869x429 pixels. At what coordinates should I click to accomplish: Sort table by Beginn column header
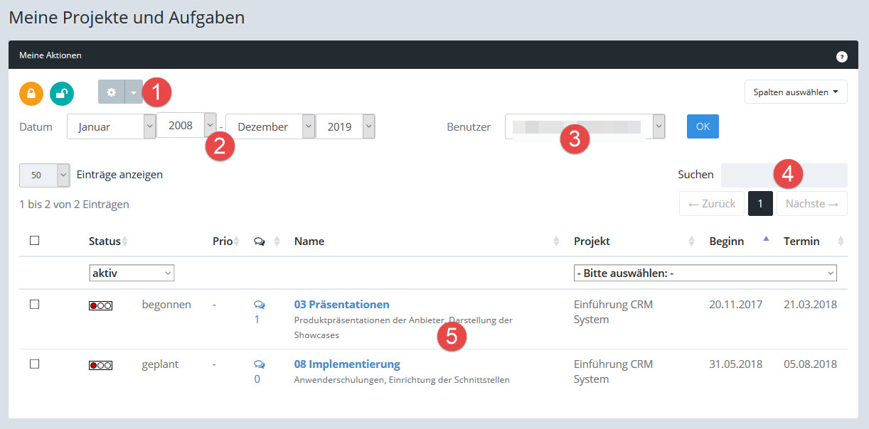coord(726,241)
